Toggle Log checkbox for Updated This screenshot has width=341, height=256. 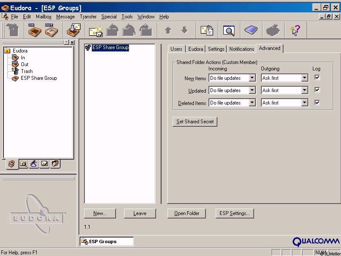point(317,90)
